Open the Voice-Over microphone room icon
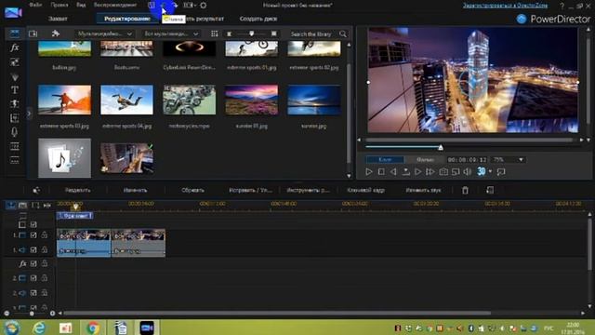Viewport: 595px width, 335px height. point(15,132)
